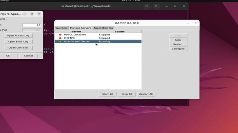Click the Stop All button
Image resolution: width=238 pixels, height=133 pixels.
[x=126, y=94]
